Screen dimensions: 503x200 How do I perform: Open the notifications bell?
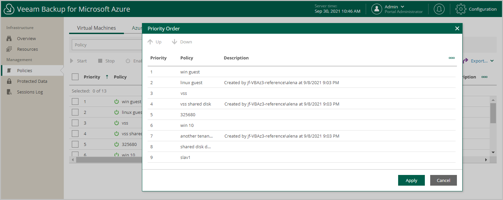click(439, 9)
